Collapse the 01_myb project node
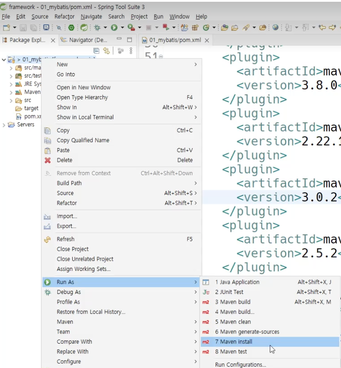The height and width of the screenshot is (368, 341). [4, 59]
